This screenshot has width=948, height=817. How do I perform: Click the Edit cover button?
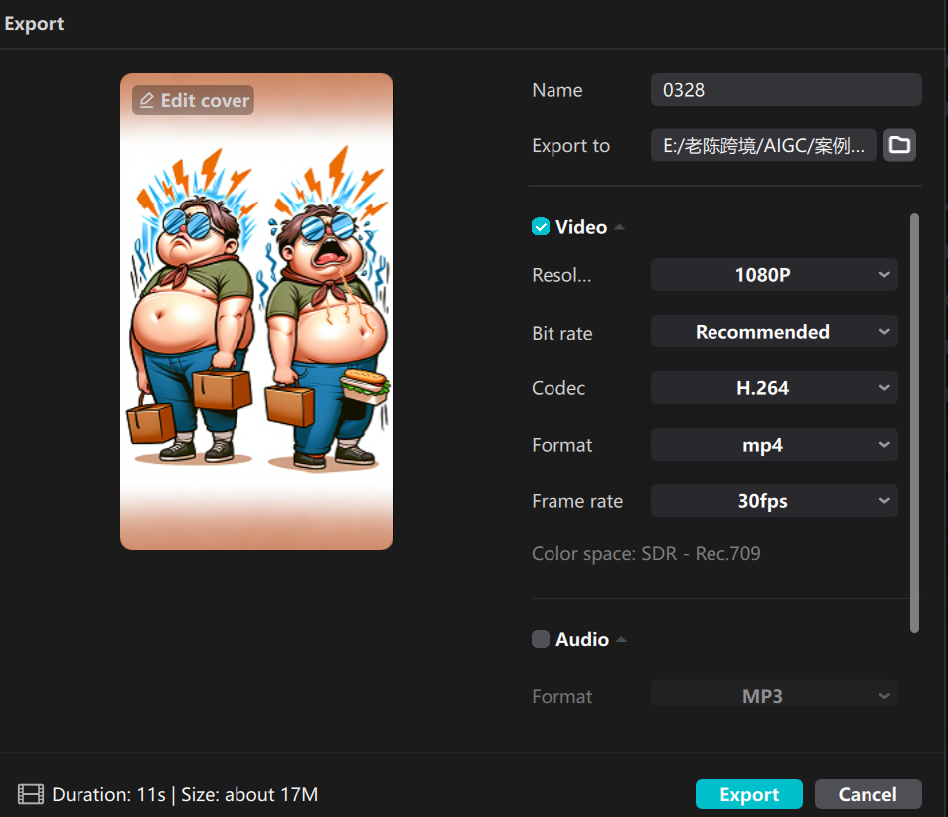pos(193,100)
